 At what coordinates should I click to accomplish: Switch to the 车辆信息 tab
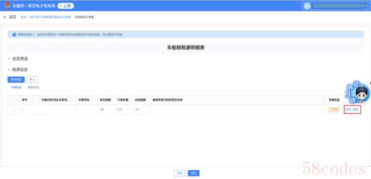click(16, 88)
